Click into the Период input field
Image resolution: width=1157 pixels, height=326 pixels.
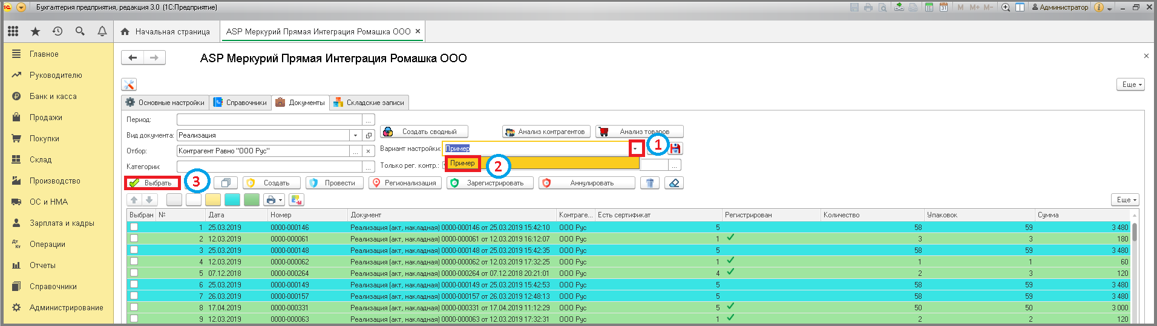[x=269, y=120]
